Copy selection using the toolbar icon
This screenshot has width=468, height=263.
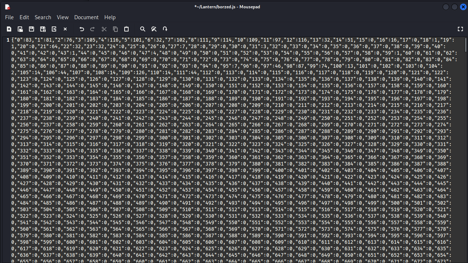pos(115,29)
